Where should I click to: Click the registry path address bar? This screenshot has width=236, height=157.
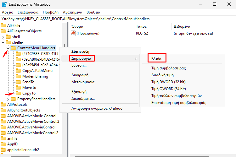point(118,19)
